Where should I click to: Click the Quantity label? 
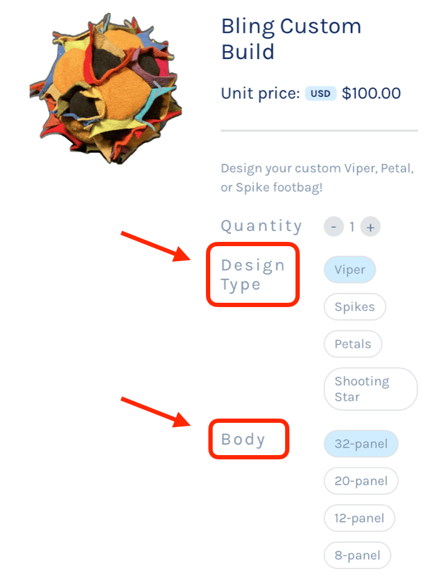coord(261,226)
